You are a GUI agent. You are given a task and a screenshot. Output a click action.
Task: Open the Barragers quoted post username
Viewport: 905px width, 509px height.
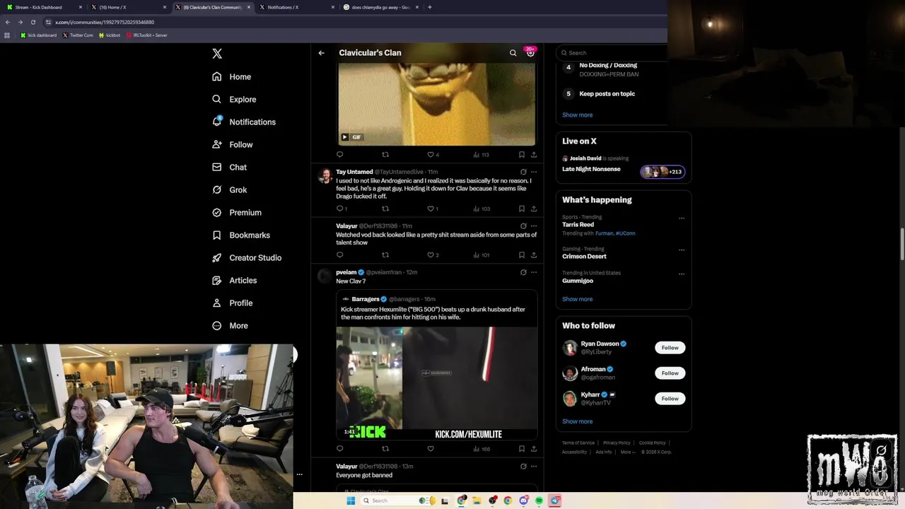click(366, 299)
